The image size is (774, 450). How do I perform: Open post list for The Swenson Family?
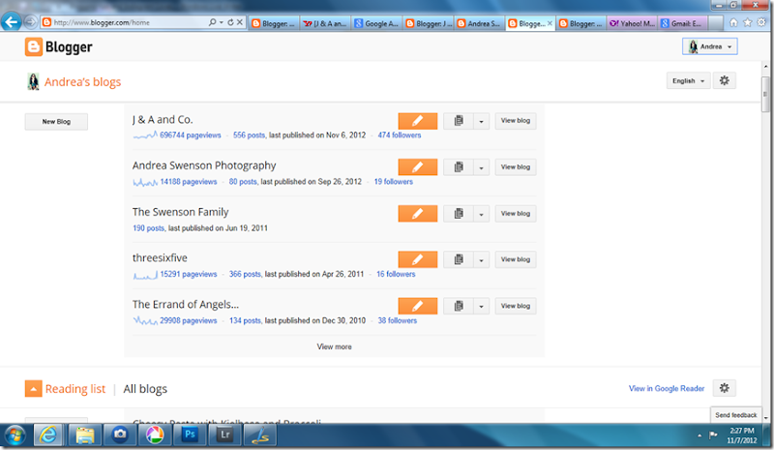[x=458, y=214]
